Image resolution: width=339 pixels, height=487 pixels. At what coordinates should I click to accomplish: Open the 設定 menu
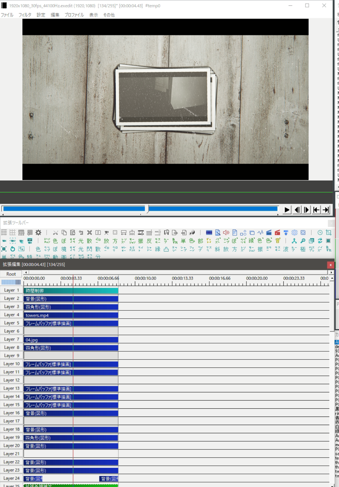point(41,15)
